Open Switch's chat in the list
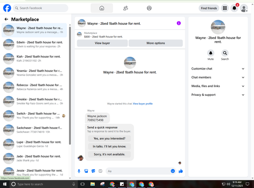The width and height of the screenshot is (254, 188). pos(35,116)
